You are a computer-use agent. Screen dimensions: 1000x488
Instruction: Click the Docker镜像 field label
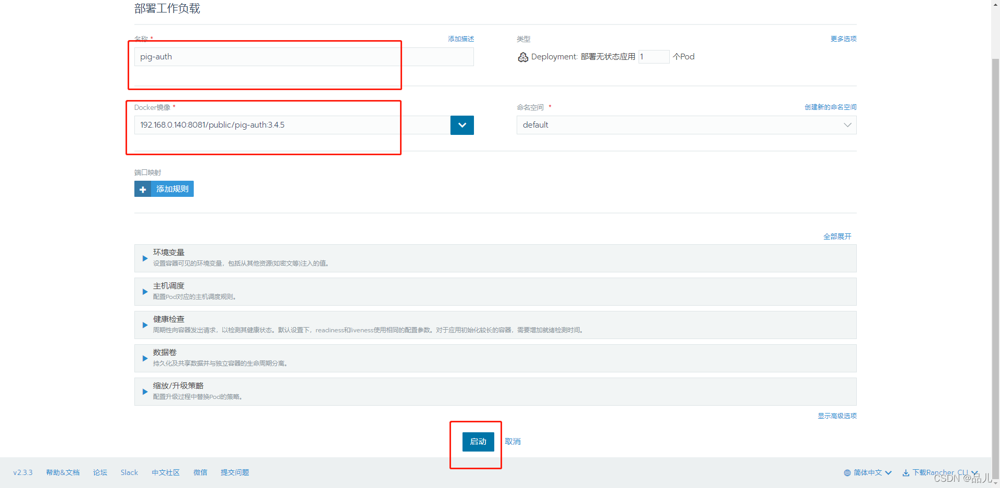tap(152, 107)
